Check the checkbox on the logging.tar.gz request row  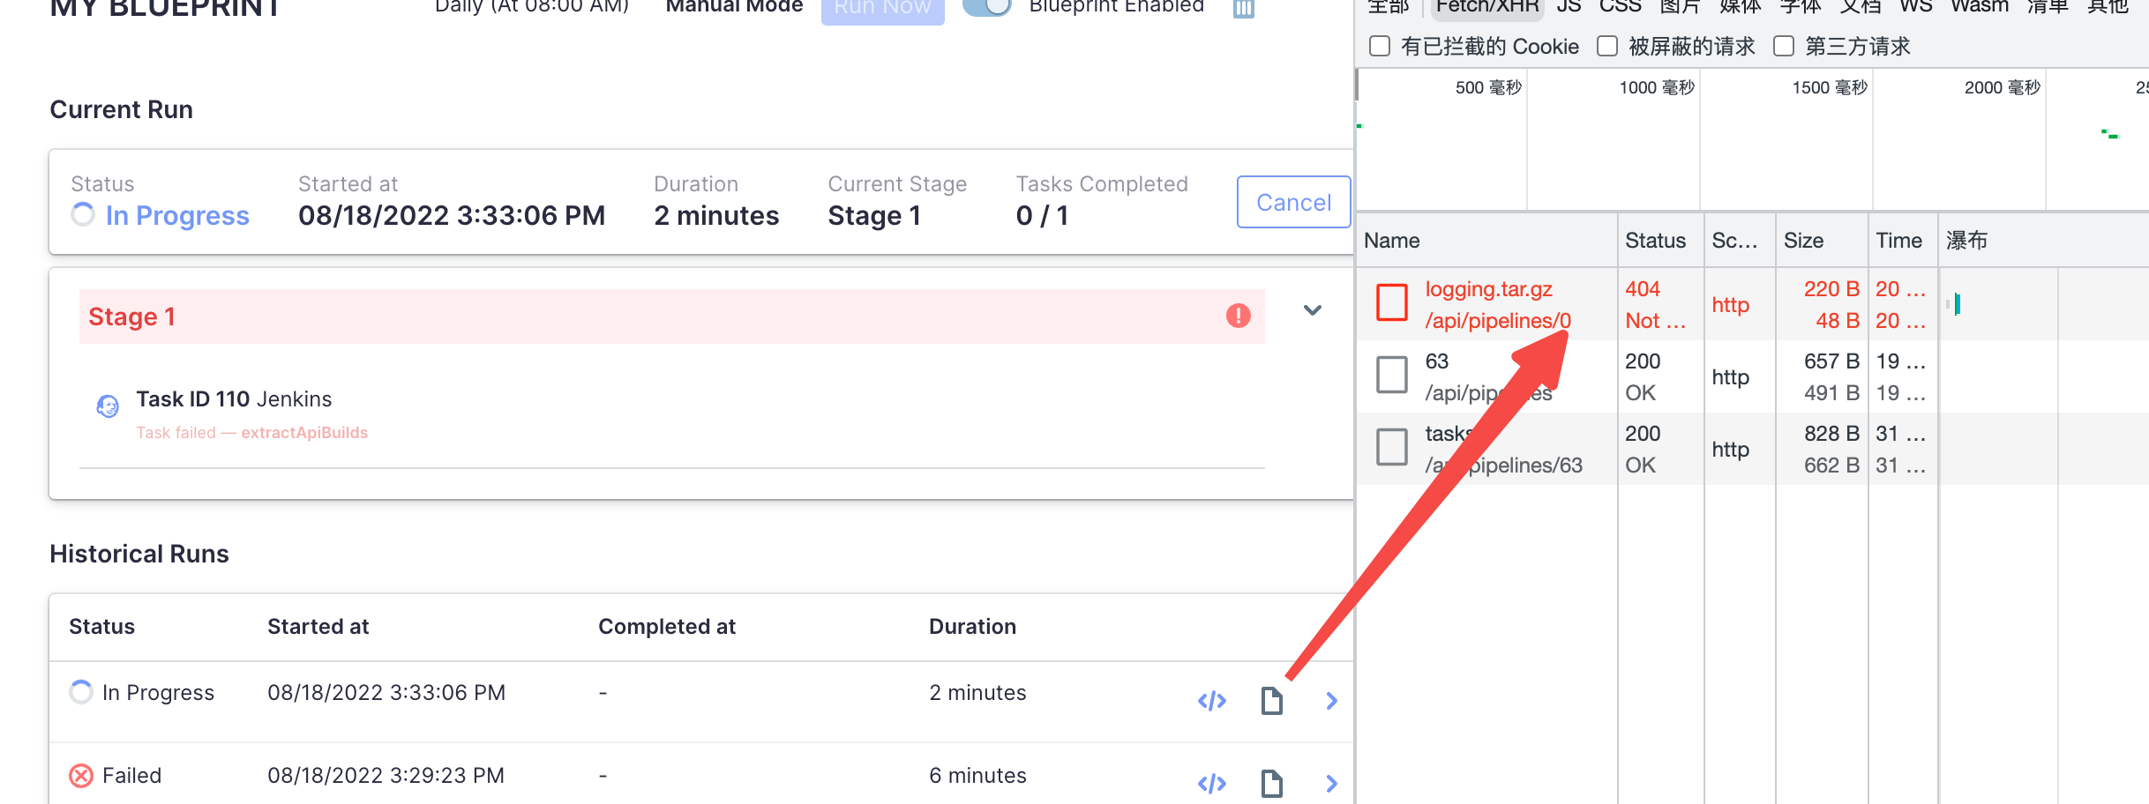[x=1391, y=302]
